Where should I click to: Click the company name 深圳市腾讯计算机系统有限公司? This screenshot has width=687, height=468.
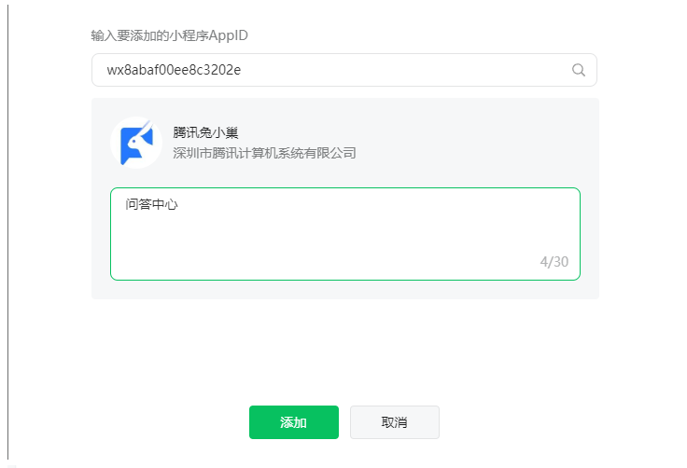pos(264,153)
